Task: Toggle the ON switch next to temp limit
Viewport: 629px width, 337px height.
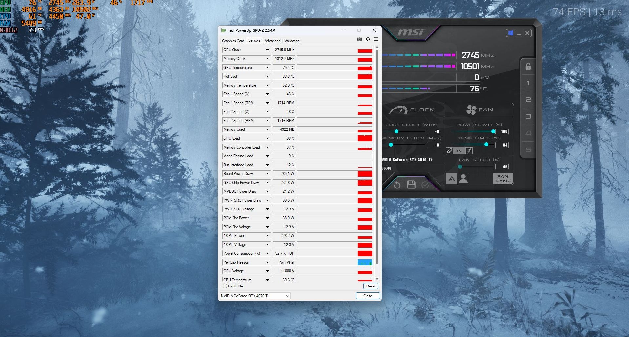Action: tap(458, 151)
